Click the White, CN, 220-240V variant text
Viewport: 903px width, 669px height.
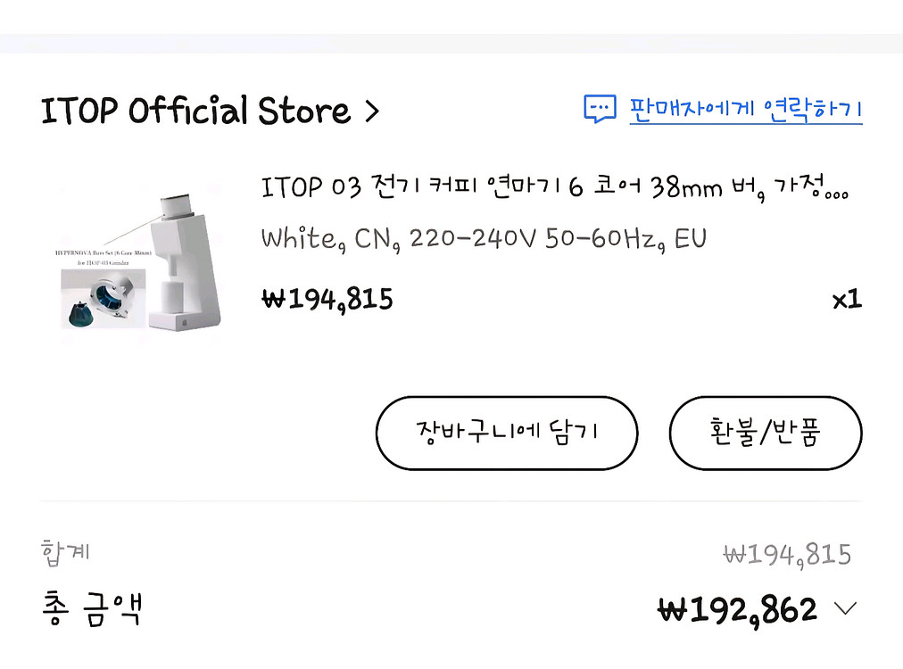[484, 238]
